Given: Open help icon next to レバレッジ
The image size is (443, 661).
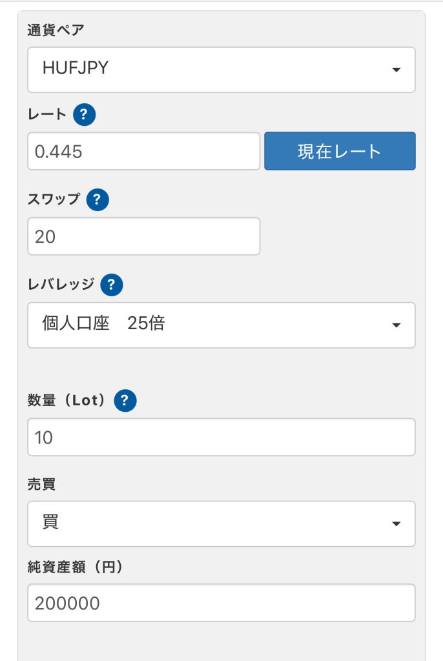Looking at the screenshot, I should pos(111,285).
